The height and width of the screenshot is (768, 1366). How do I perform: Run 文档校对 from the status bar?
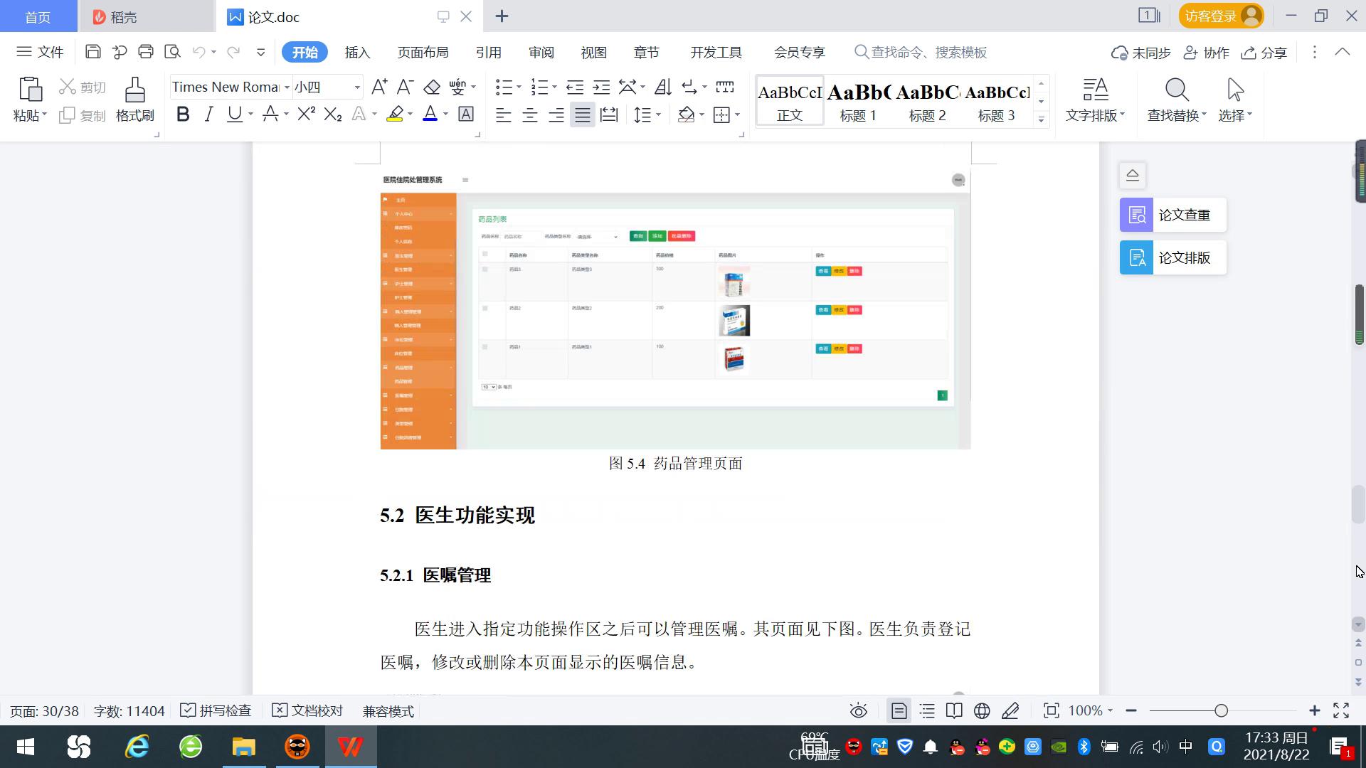[307, 710]
